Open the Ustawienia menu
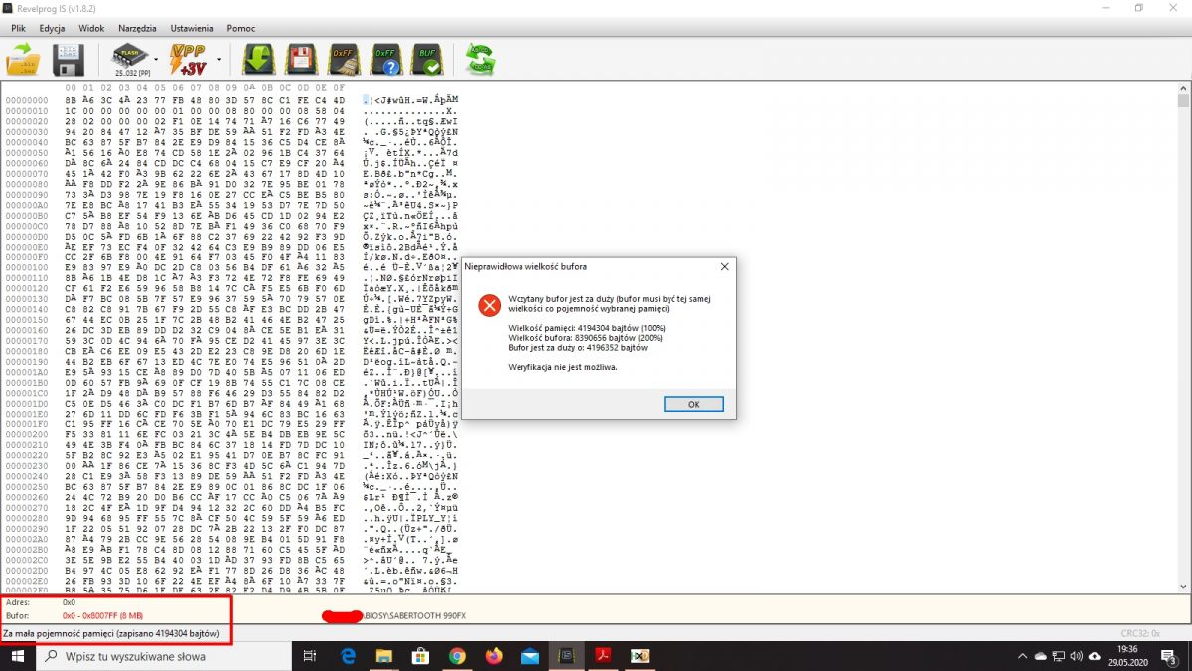 pyautogui.click(x=191, y=29)
